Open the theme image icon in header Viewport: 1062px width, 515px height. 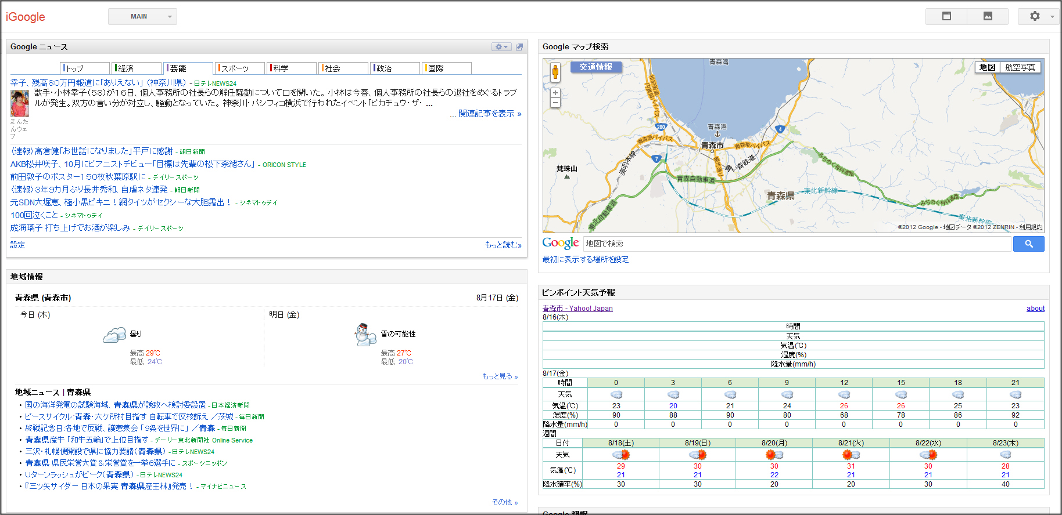[x=988, y=16]
